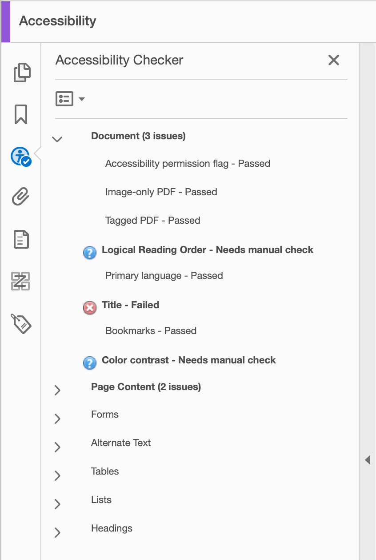Collapse panel via right edge arrow handle
The height and width of the screenshot is (560, 376).
click(368, 460)
